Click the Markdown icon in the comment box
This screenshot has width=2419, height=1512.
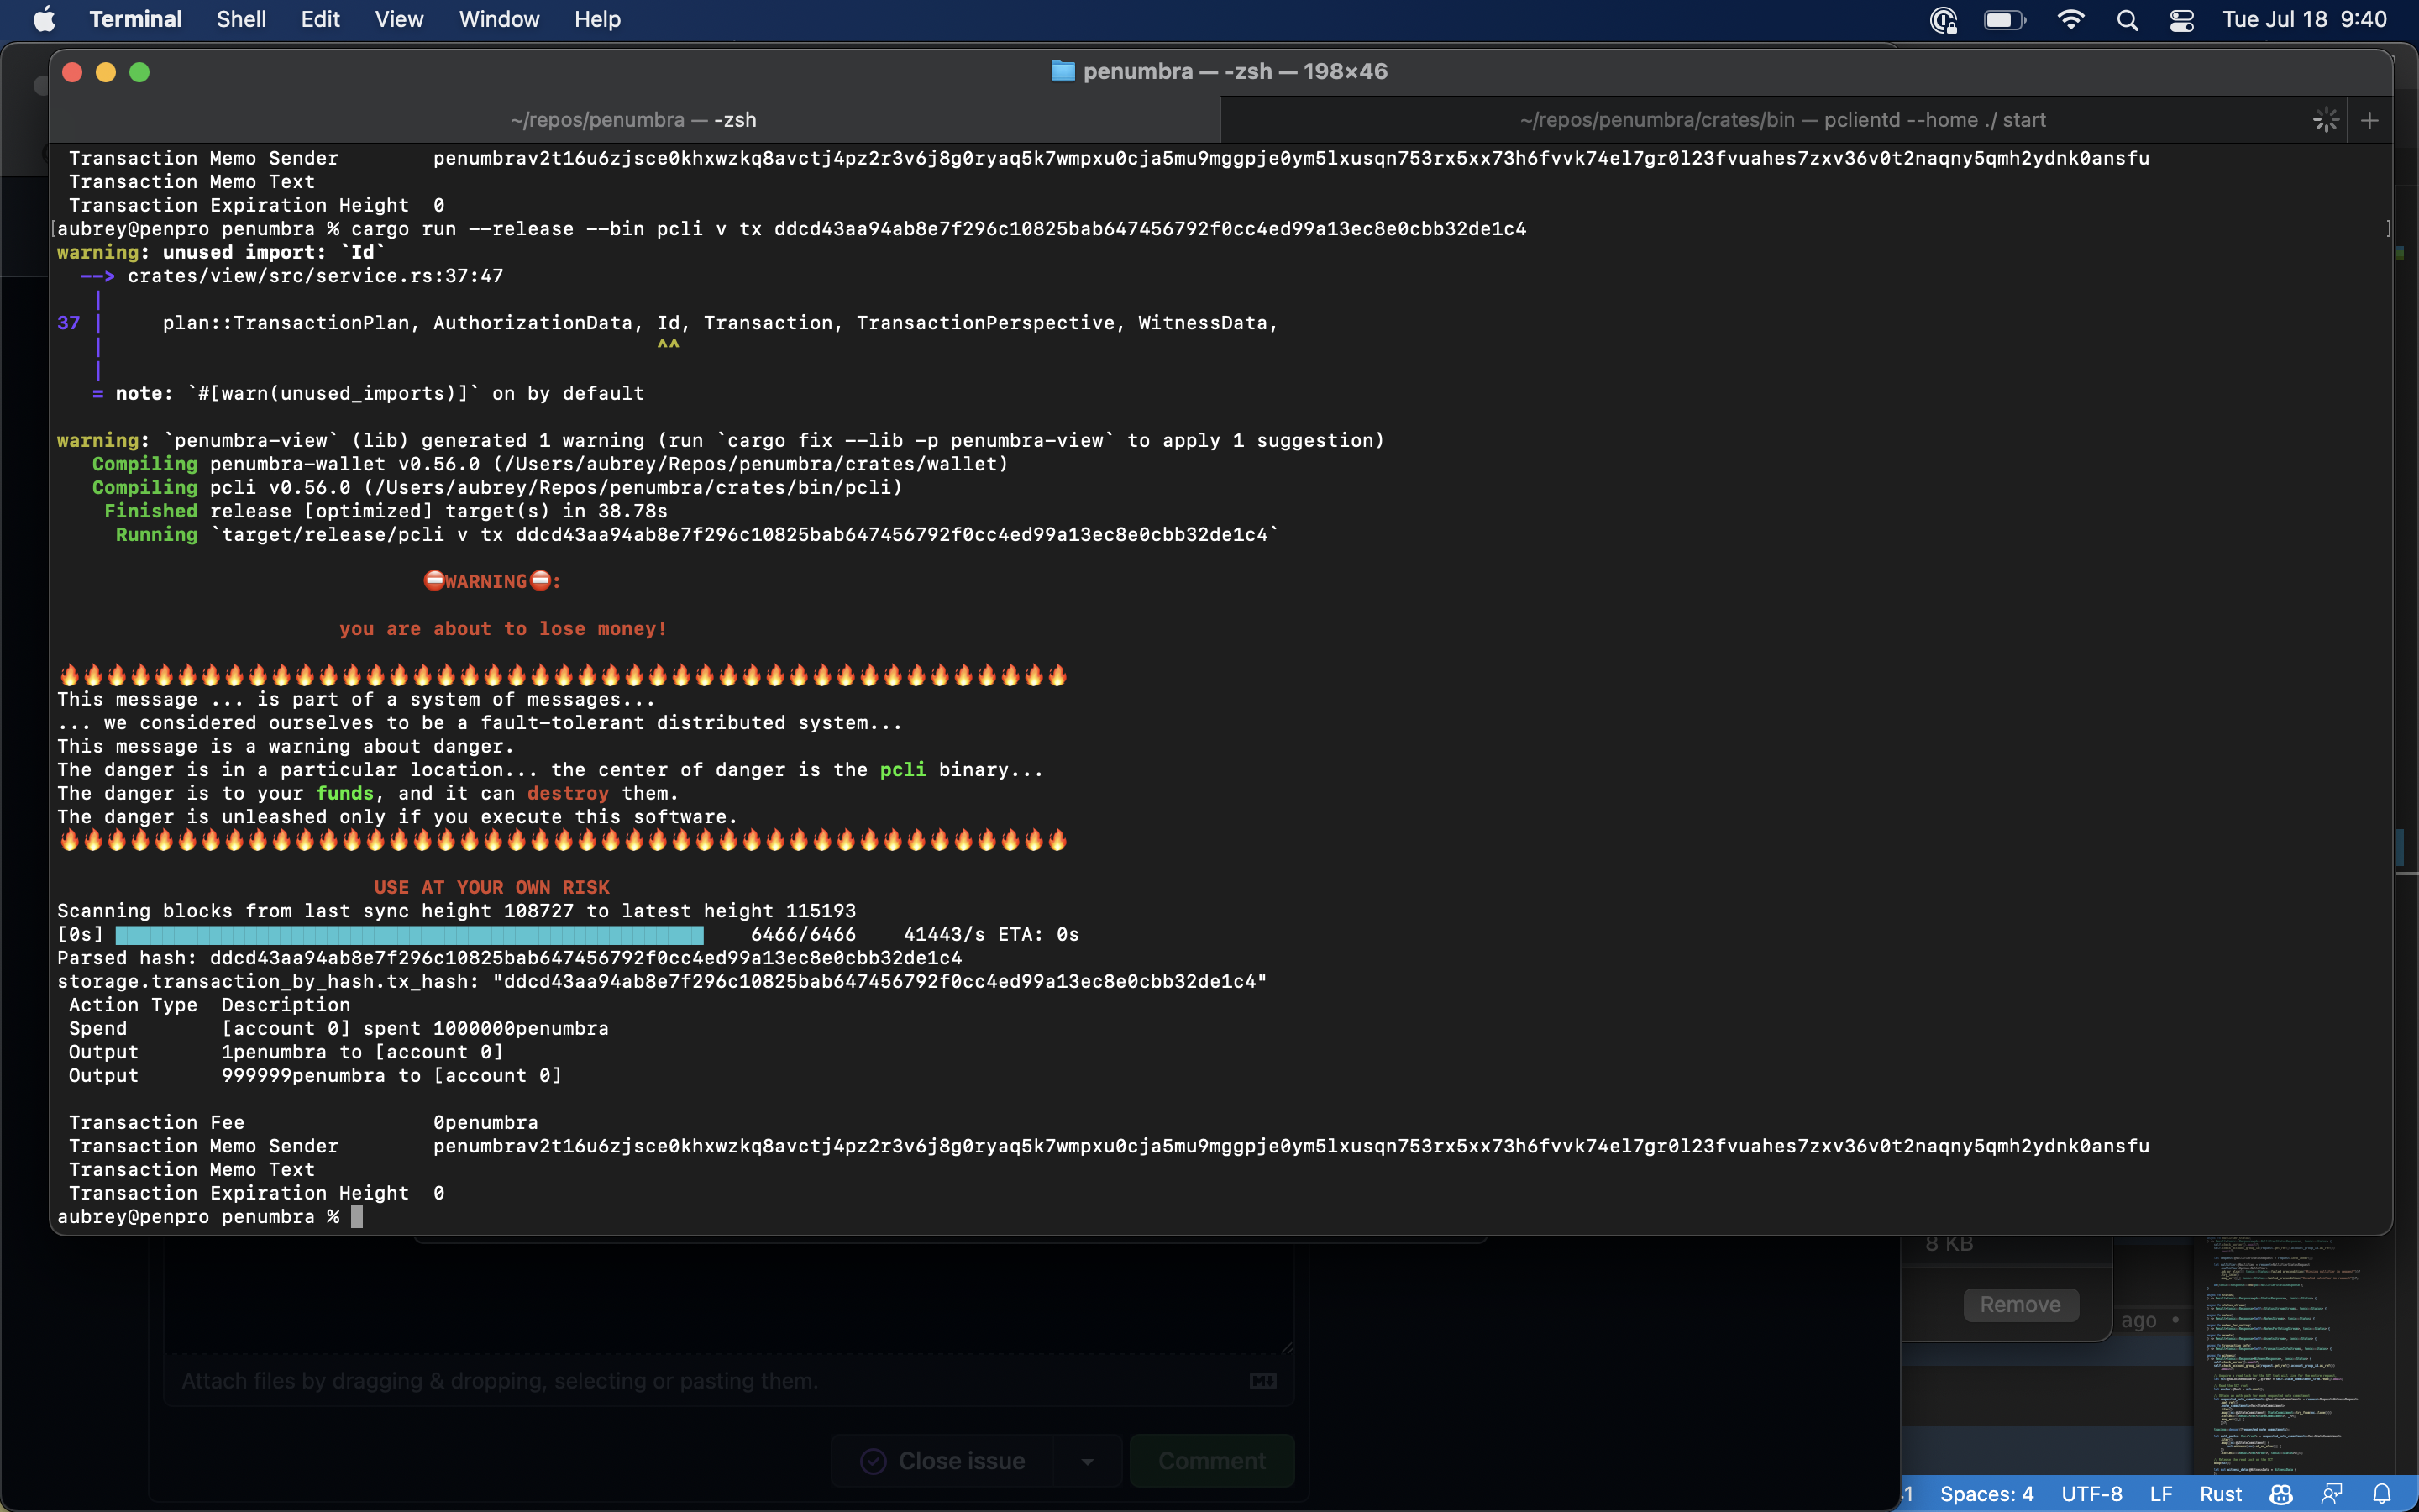point(1262,1381)
